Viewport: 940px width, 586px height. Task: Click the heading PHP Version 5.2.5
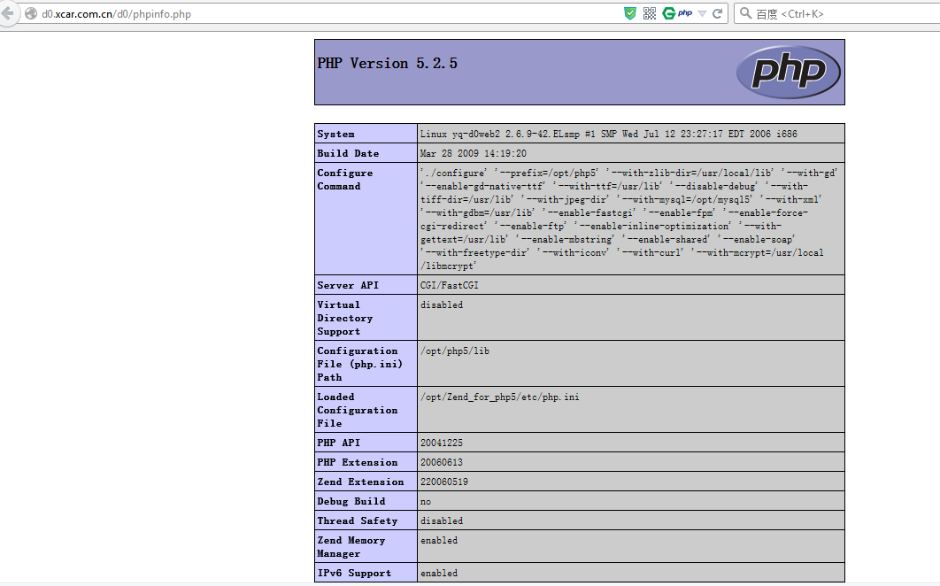pos(388,64)
